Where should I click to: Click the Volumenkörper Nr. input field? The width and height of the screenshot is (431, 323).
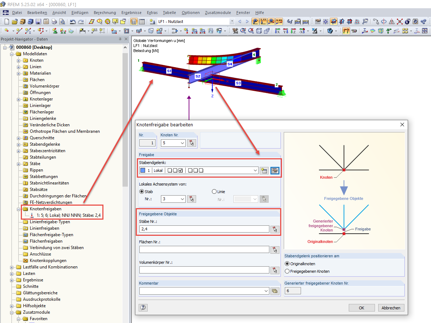(x=204, y=270)
